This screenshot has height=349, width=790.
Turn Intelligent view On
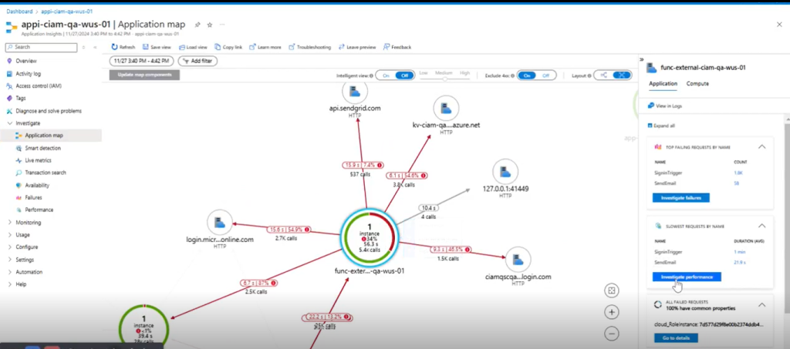tap(387, 76)
